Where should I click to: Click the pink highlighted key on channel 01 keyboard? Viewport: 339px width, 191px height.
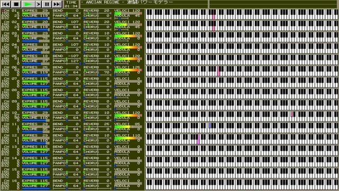pos(213,17)
